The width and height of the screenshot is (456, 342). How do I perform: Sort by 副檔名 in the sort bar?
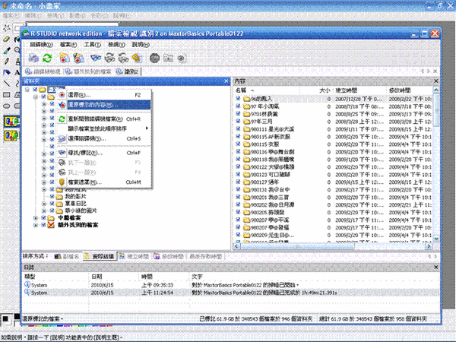(x=67, y=256)
